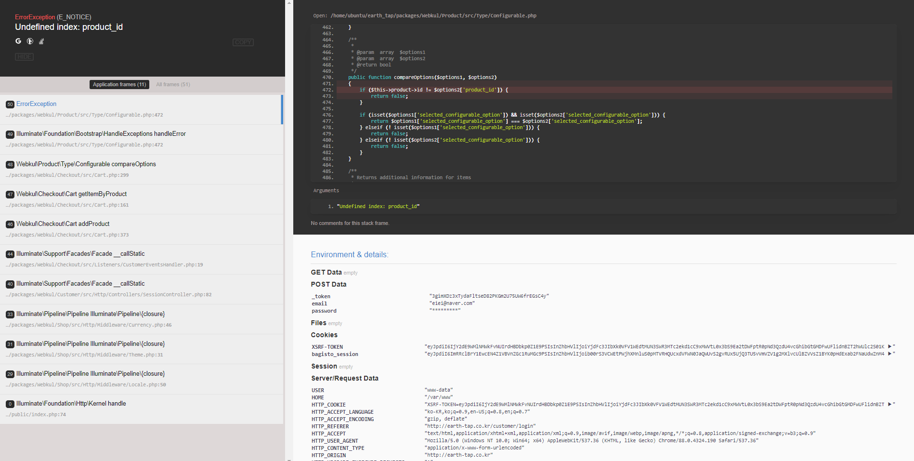Click the down arrow of frames scrollbar
914x461 pixels.
pyautogui.click(x=289, y=459)
